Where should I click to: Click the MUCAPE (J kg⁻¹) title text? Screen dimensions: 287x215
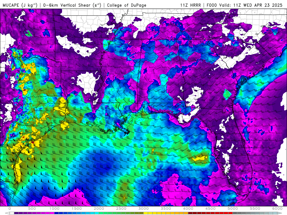20,5
